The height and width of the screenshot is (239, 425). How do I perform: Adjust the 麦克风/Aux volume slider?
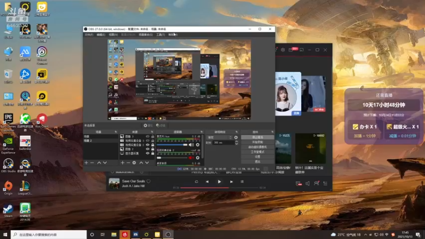(172, 144)
